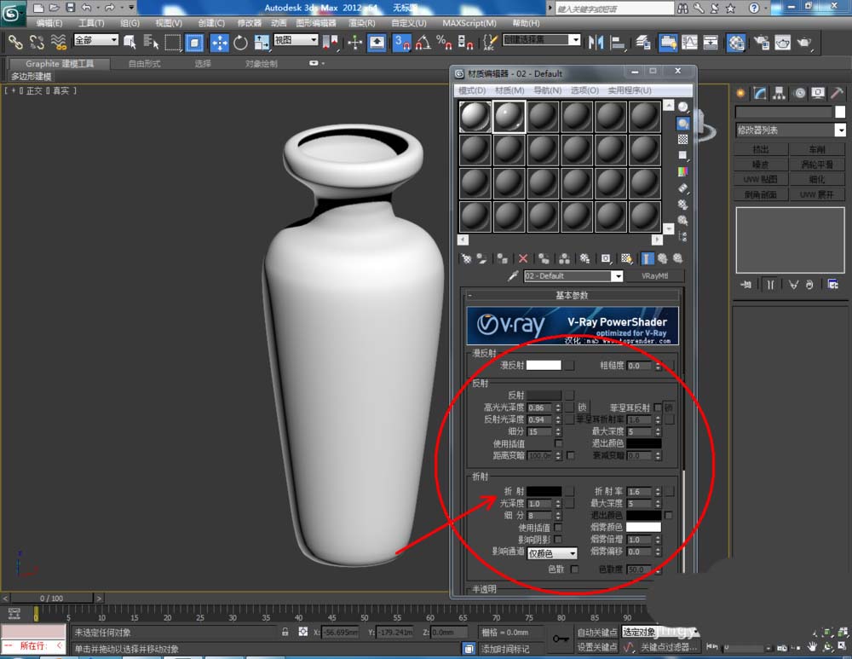Open the Curve Editor icon
Viewport: 852px width, 659px height.
[689, 43]
